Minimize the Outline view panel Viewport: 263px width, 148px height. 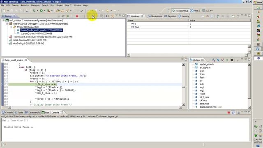pyautogui.click(x=246, y=59)
